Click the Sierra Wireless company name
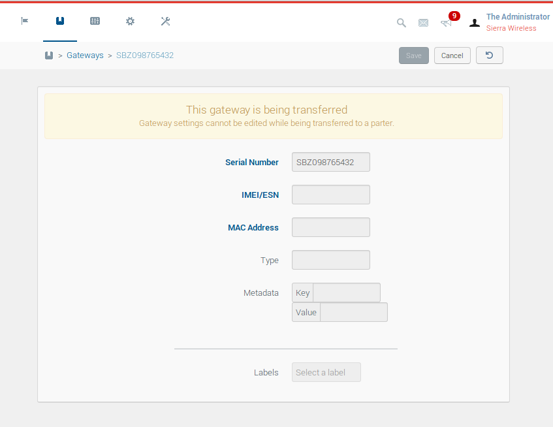 (x=511, y=28)
